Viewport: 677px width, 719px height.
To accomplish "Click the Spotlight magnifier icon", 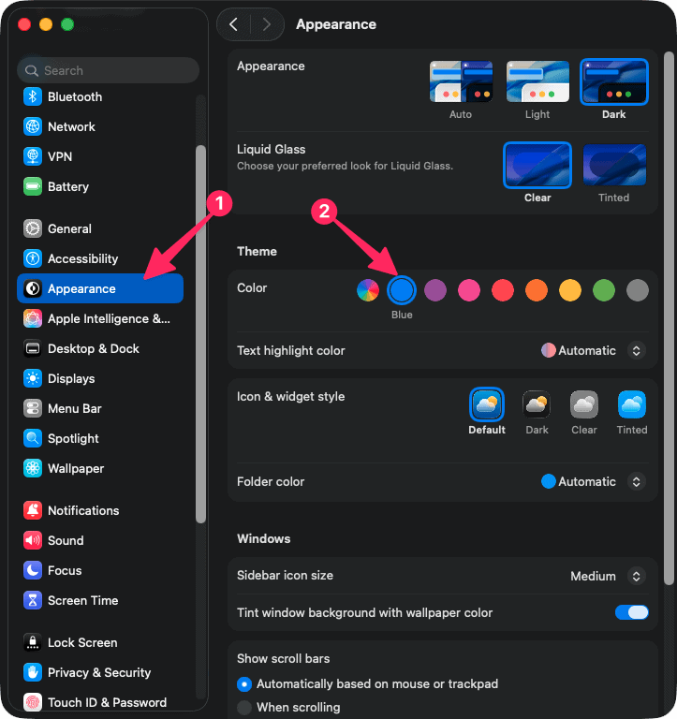I will [x=33, y=438].
